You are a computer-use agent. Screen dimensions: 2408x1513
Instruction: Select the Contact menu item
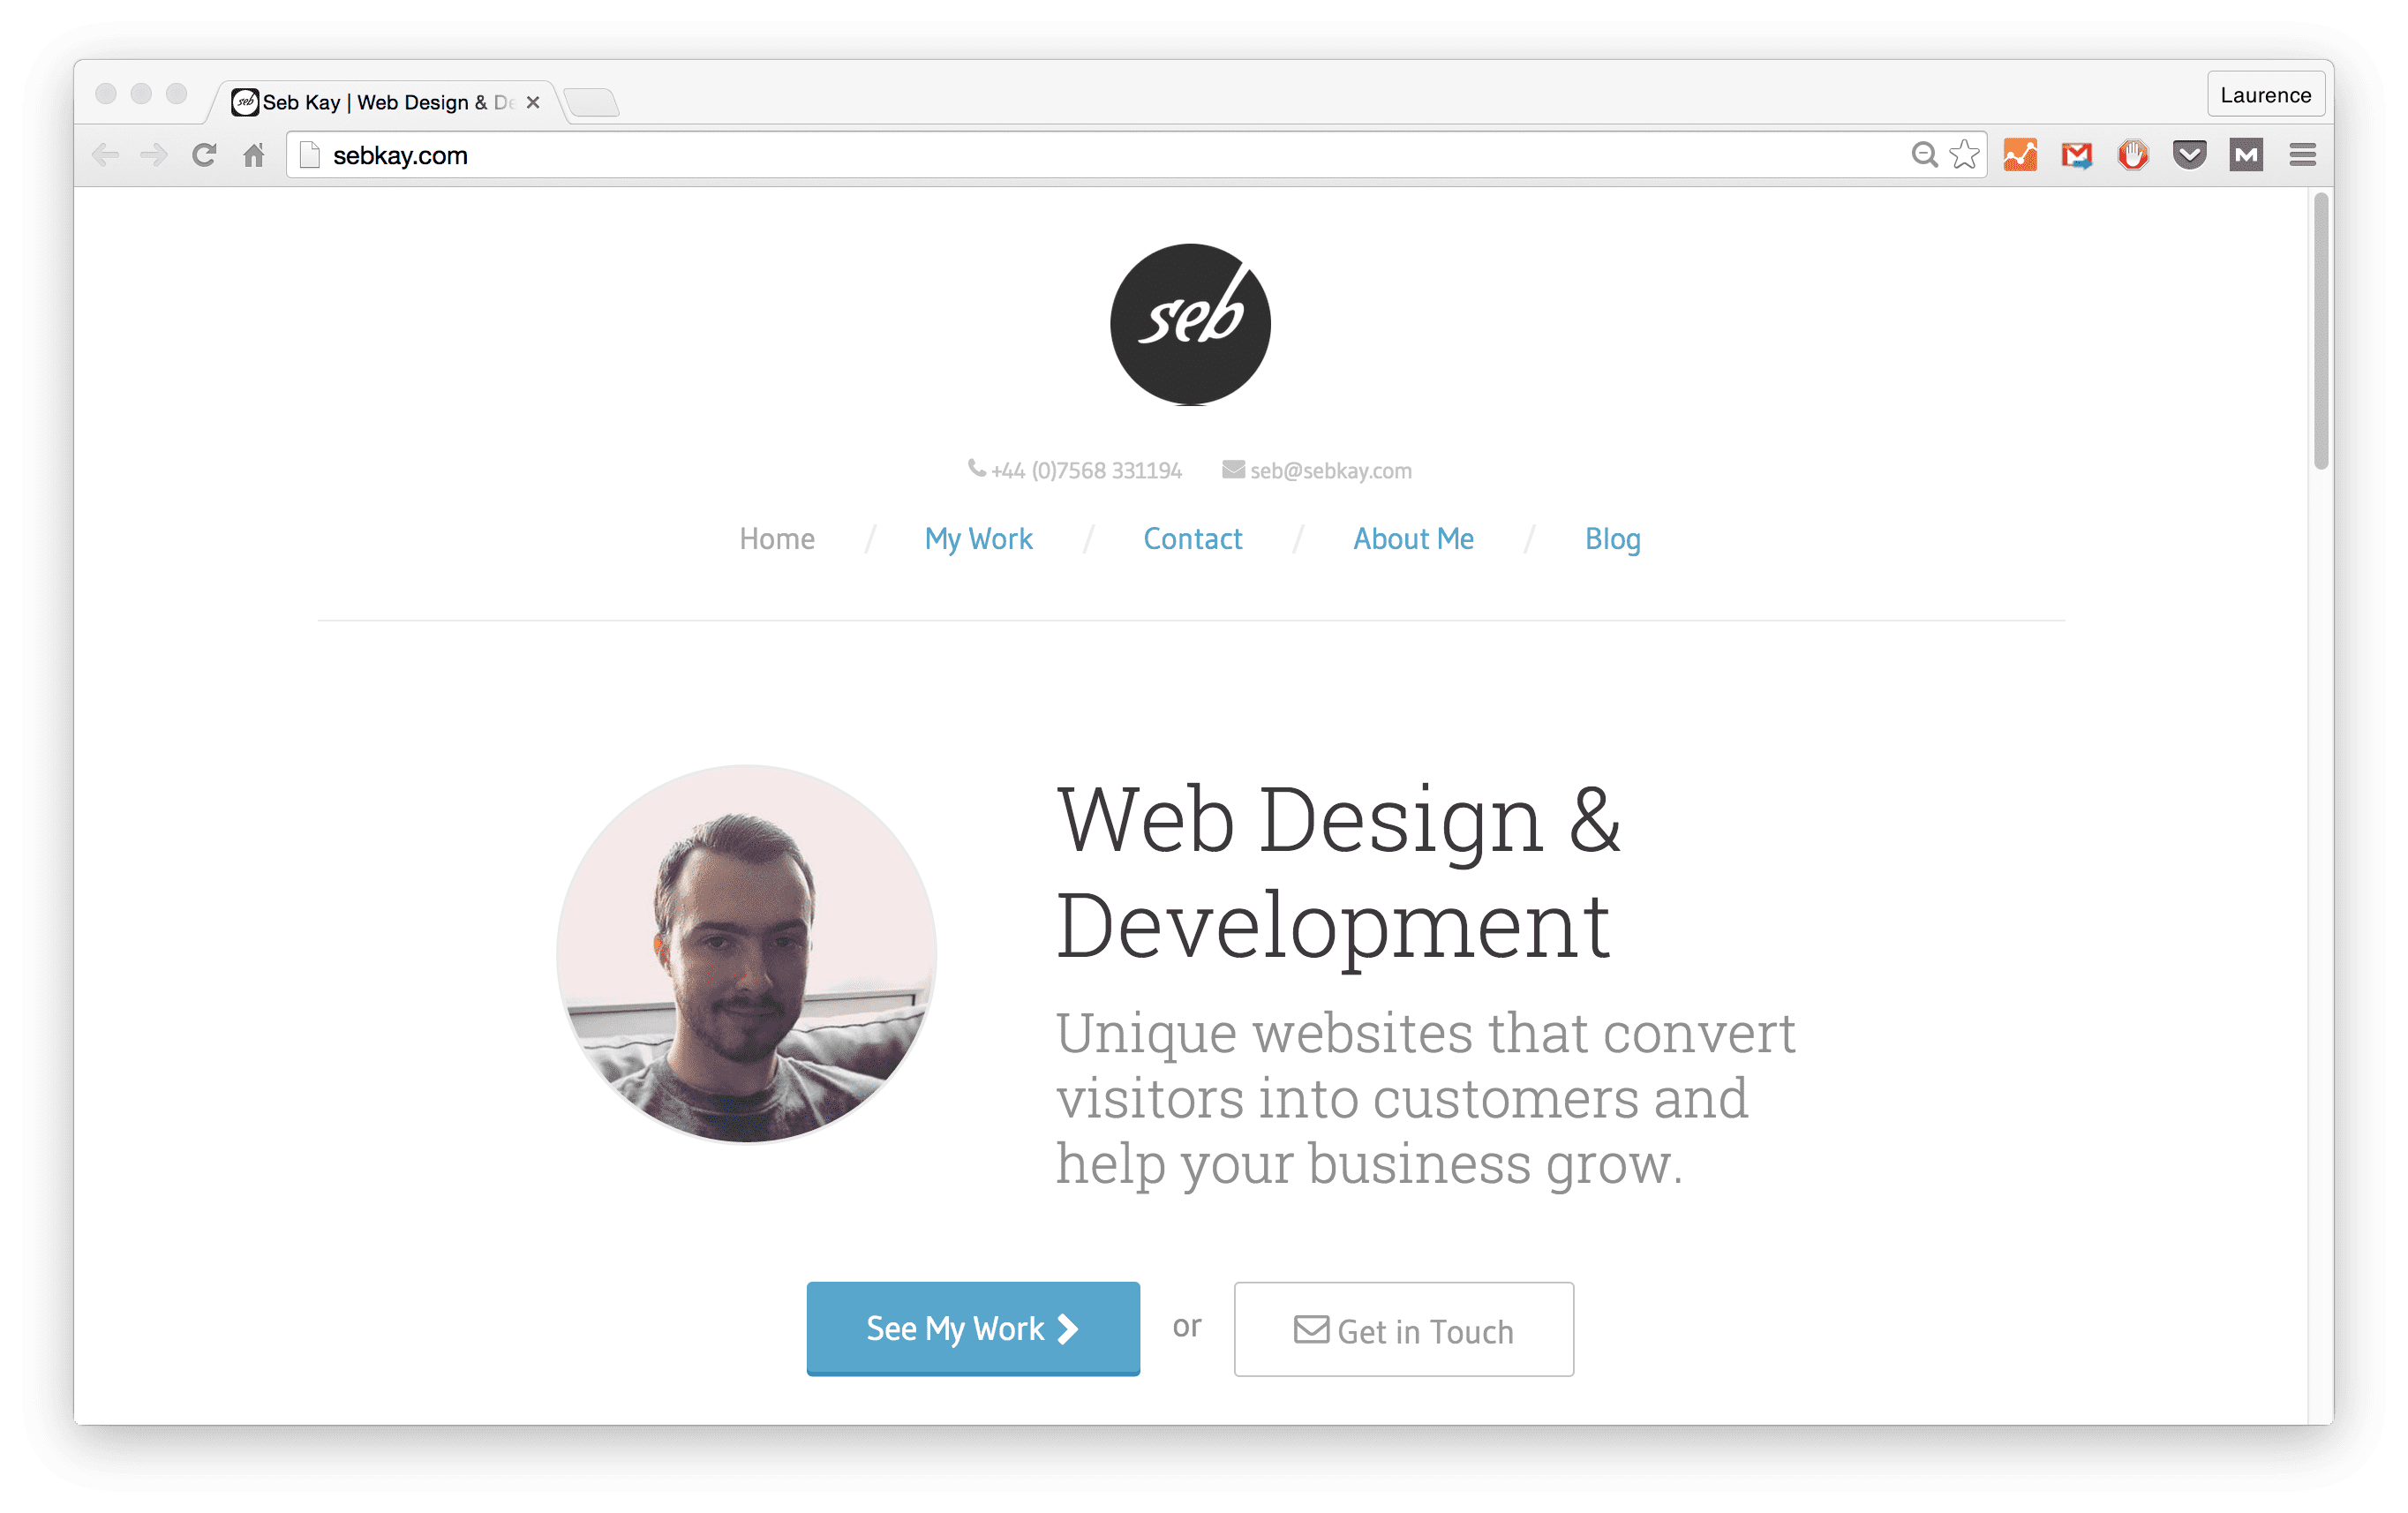1192,538
